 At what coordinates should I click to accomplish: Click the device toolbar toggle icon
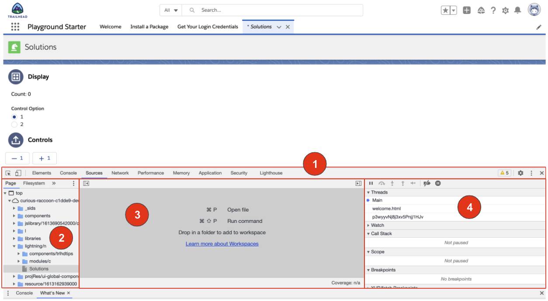[x=17, y=173]
